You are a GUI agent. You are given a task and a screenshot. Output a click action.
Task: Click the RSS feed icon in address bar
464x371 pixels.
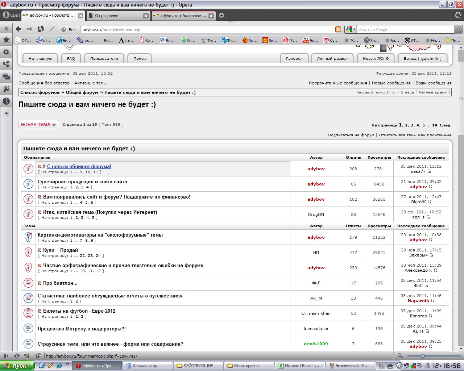coord(338,30)
